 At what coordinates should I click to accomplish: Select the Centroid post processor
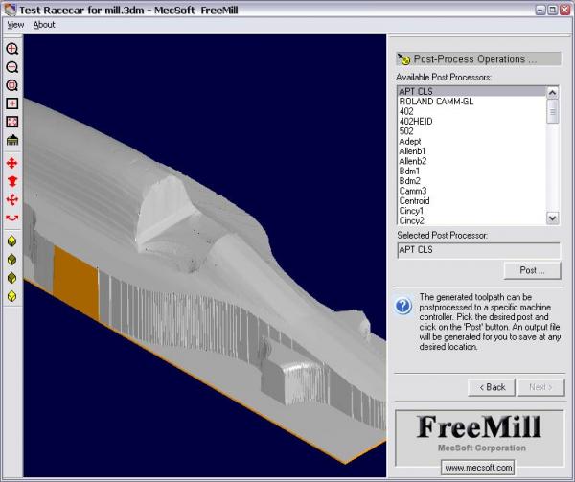(x=471, y=201)
